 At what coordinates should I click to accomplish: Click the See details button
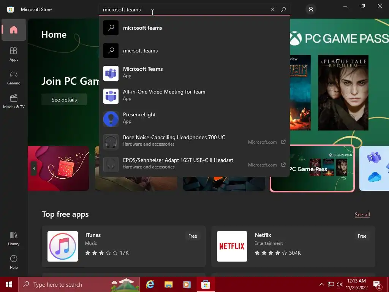click(x=64, y=100)
